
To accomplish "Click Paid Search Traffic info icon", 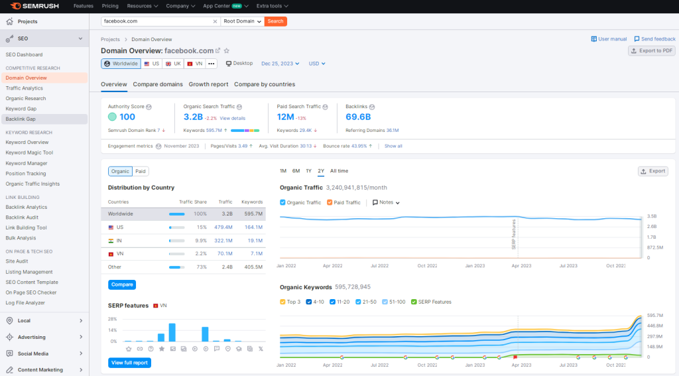I will click(x=325, y=107).
